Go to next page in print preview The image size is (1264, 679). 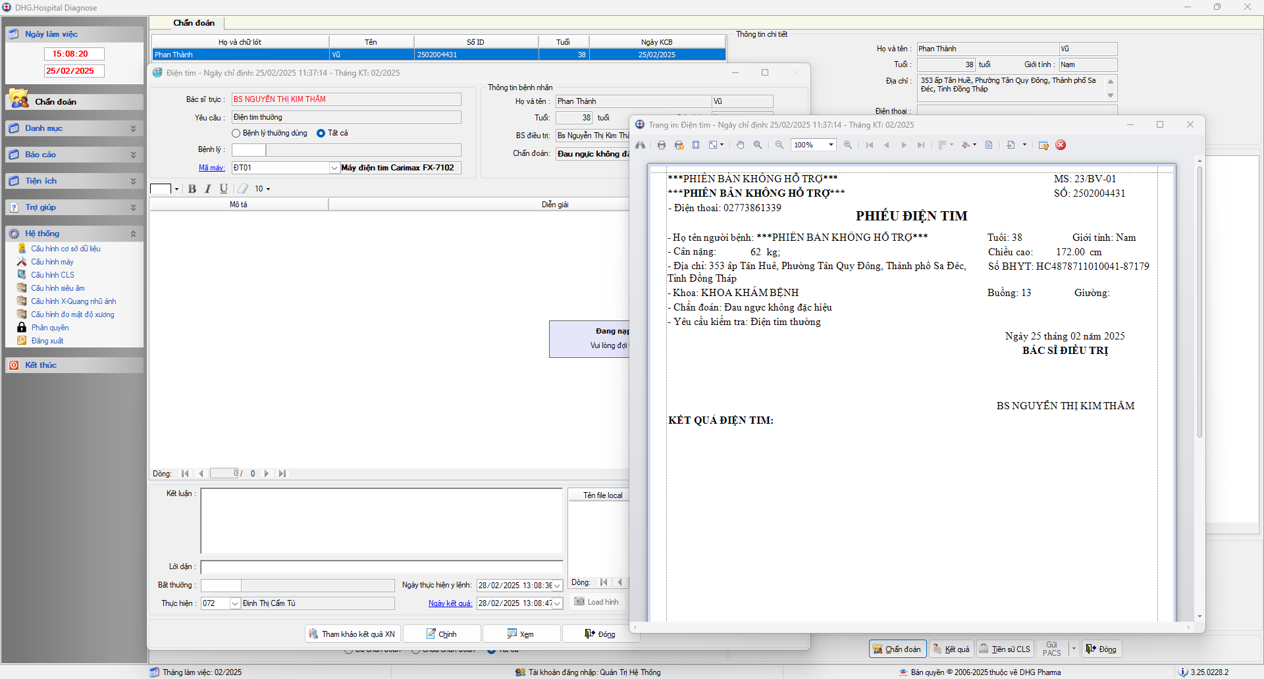pos(904,145)
